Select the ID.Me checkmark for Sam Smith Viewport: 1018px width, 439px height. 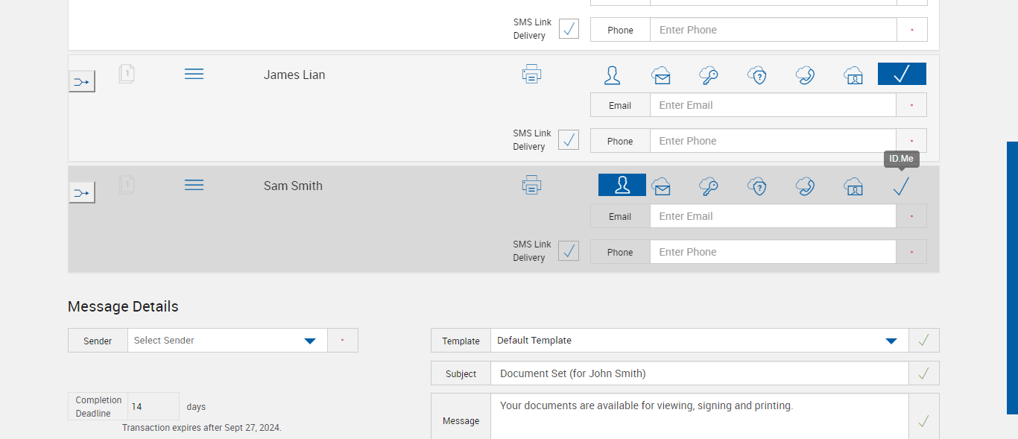tap(901, 186)
